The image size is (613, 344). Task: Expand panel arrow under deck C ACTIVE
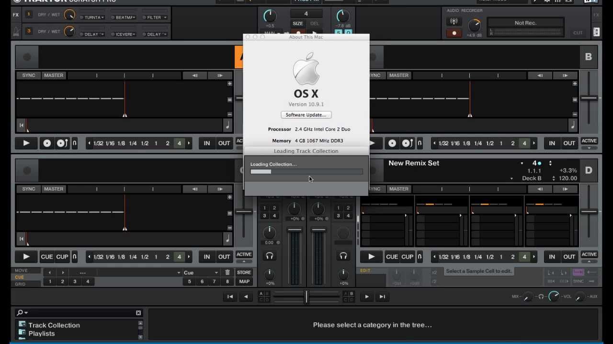244,261
